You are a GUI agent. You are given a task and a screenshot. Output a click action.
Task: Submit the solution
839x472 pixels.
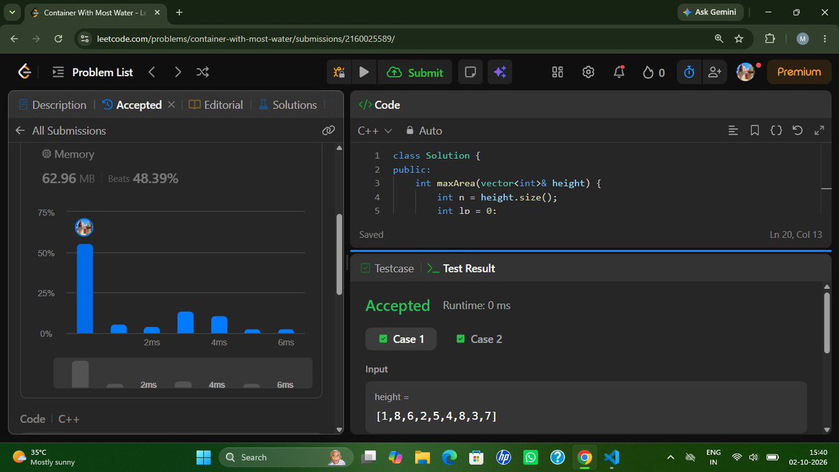pyautogui.click(x=415, y=72)
